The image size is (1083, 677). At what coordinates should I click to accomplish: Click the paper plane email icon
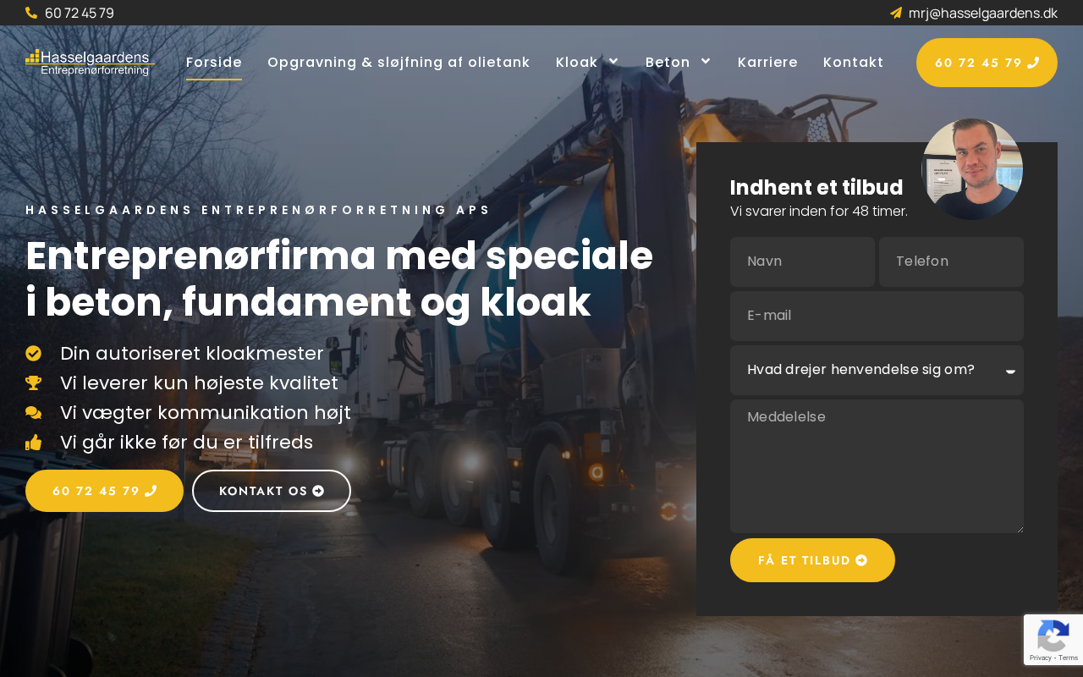896,13
